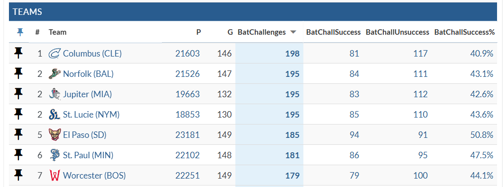Click the BatChallenges sort arrow
Screen dimensions: 503x187
[292, 32]
